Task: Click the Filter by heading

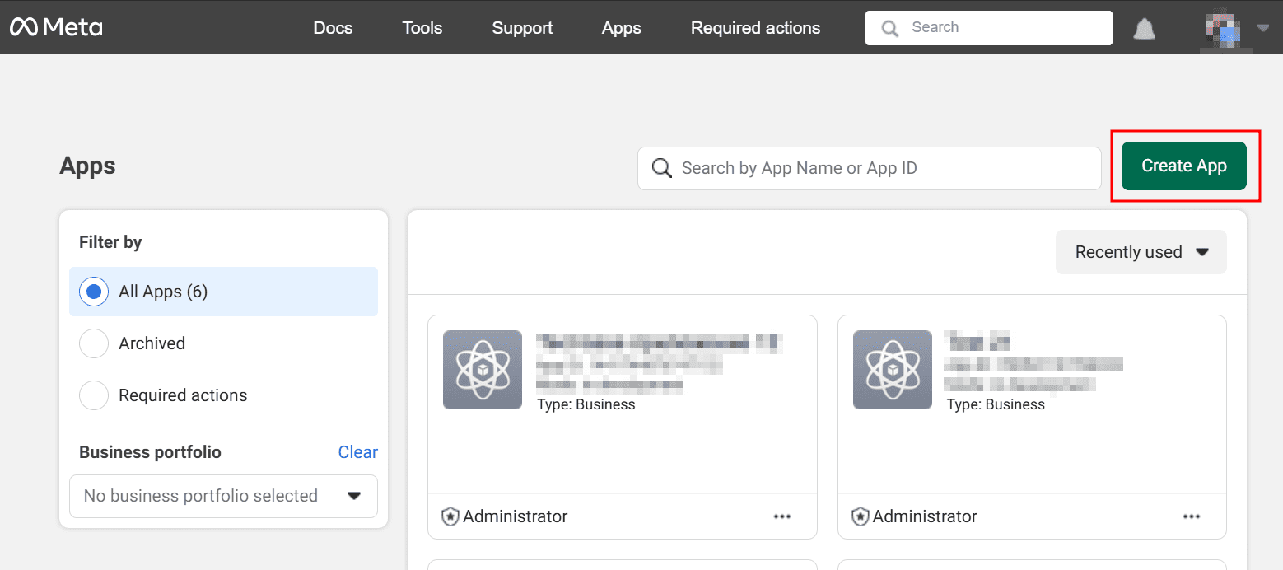Action: pyautogui.click(x=110, y=242)
